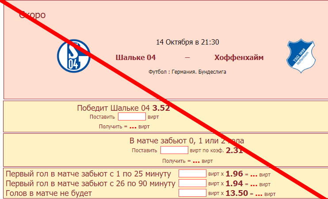
Task: Focus the stake field under Победит Шальке 04
Action: [x=132, y=116]
